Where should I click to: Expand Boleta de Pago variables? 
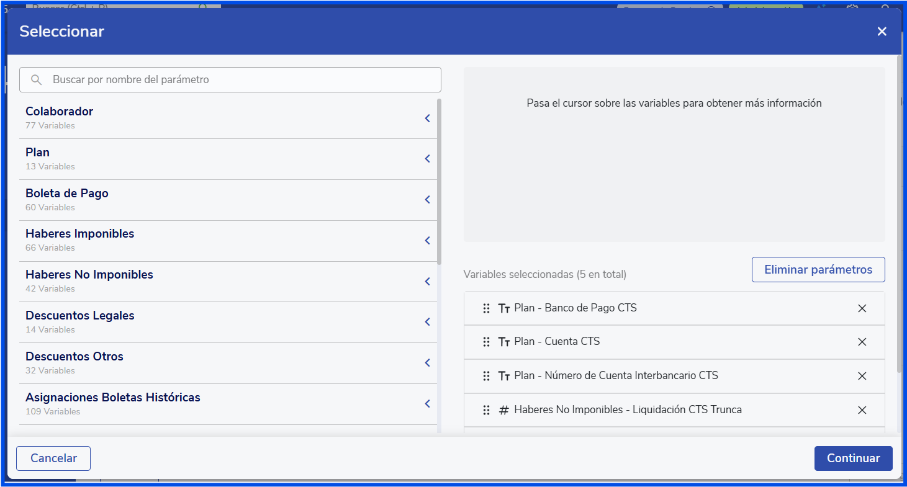[427, 200]
